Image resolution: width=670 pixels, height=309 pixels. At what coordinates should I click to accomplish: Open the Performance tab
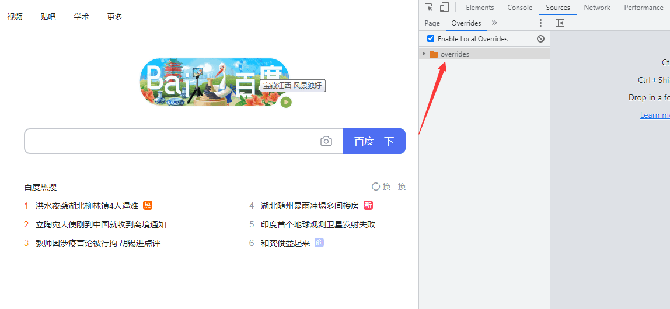pos(644,7)
